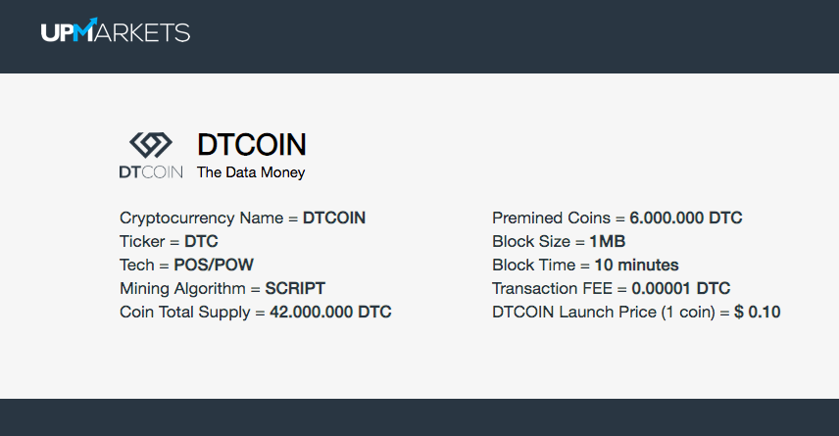Click the $ 0.10 launch price value
This screenshot has width=839, height=436.
pyautogui.click(x=757, y=312)
